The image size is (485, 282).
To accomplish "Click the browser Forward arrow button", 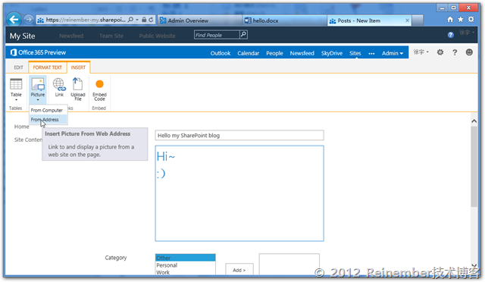I will click(29, 20).
